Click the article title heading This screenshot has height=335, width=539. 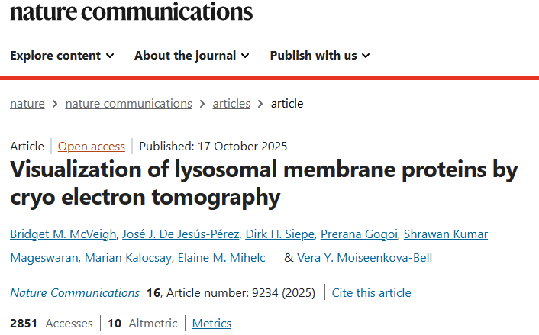pos(264,184)
